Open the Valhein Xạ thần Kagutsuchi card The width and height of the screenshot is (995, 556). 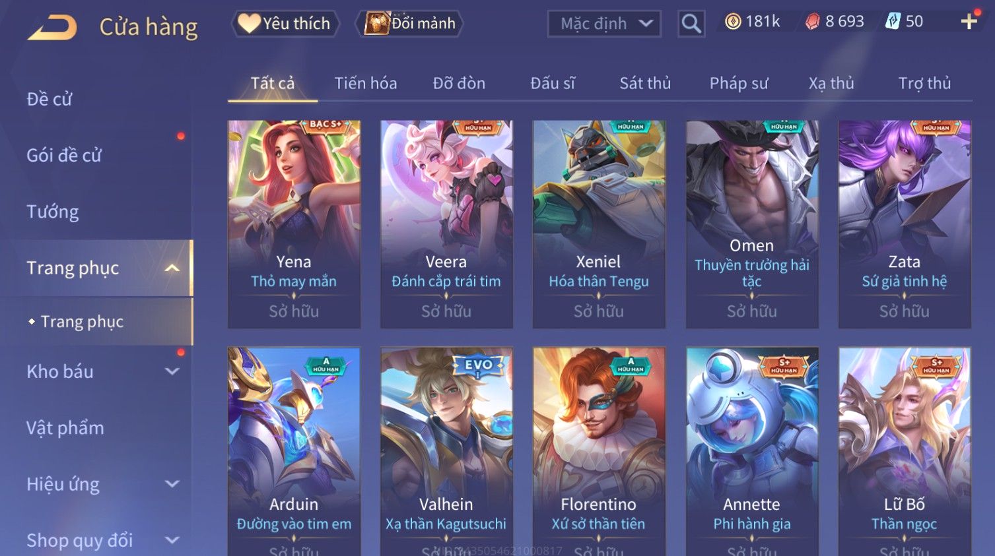tap(446, 452)
